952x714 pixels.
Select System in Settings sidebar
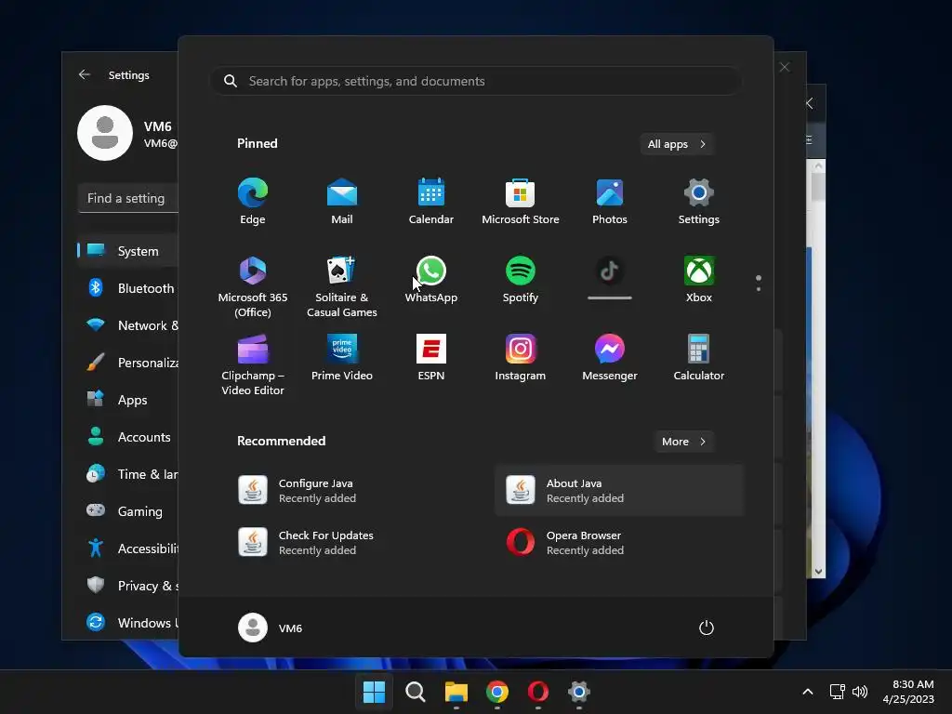tap(127, 251)
